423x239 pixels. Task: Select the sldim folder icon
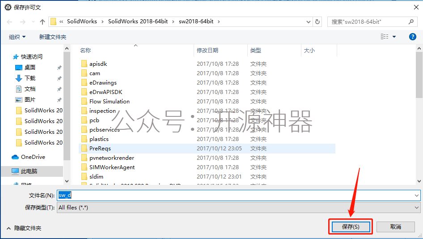[x=84, y=177]
